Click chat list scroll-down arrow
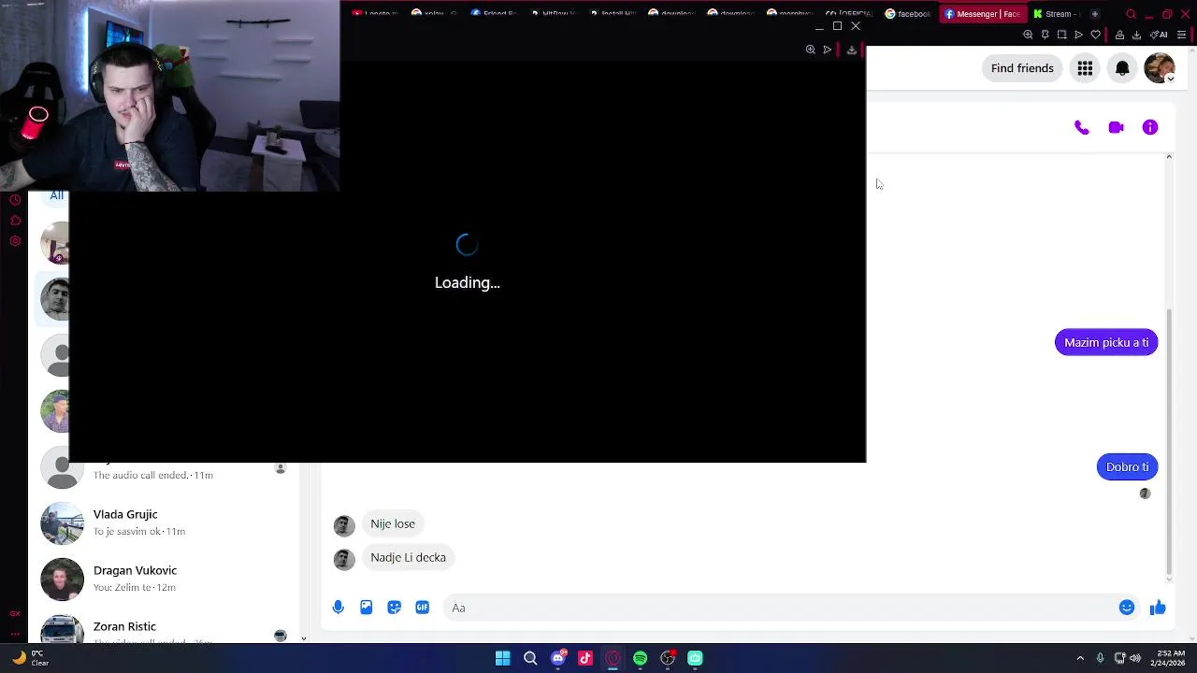The height and width of the screenshot is (673, 1197). coord(303,638)
